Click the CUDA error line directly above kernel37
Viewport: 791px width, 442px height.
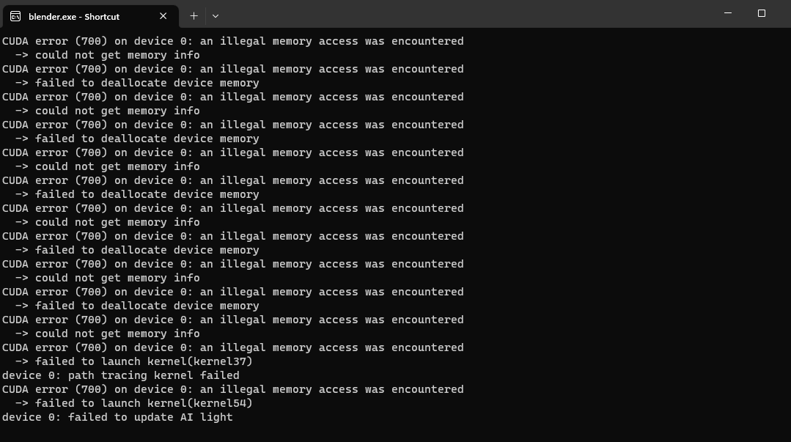(x=232, y=347)
